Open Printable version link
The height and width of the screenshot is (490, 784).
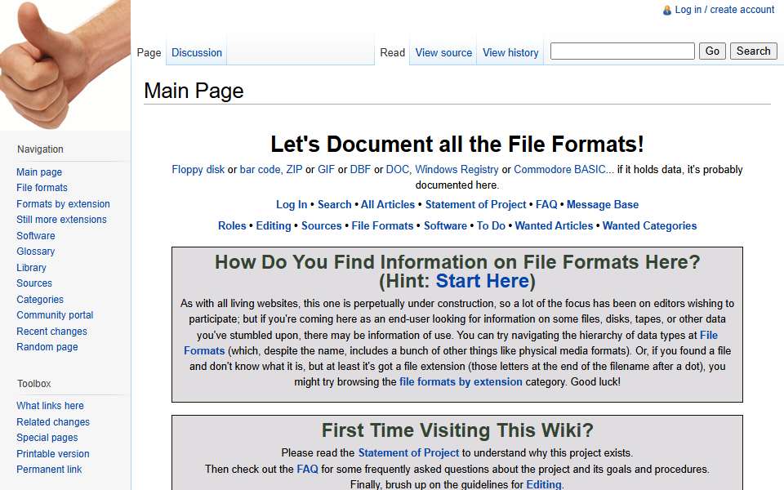tap(53, 454)
